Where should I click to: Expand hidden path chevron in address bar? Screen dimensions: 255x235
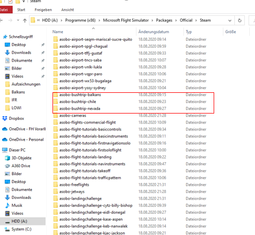(38, 20)
